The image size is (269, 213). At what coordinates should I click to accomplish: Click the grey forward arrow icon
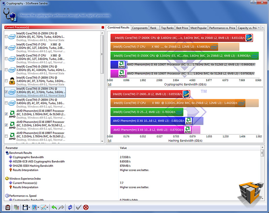(x=61, y=208)
